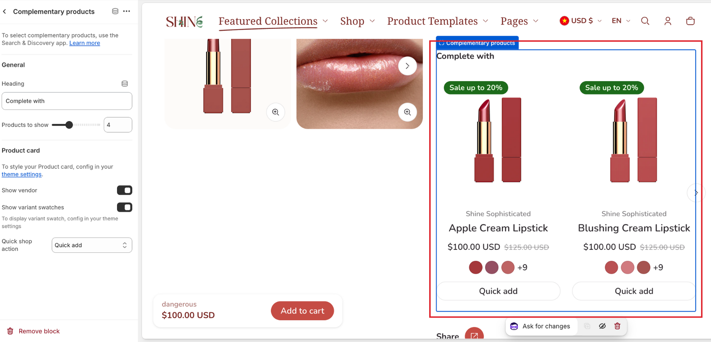
Task: Open the Product Templates menu
Action: pyautogui.click(x=437, y=21)
